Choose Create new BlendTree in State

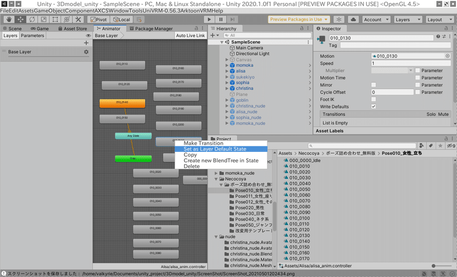(x=221, y=160)
